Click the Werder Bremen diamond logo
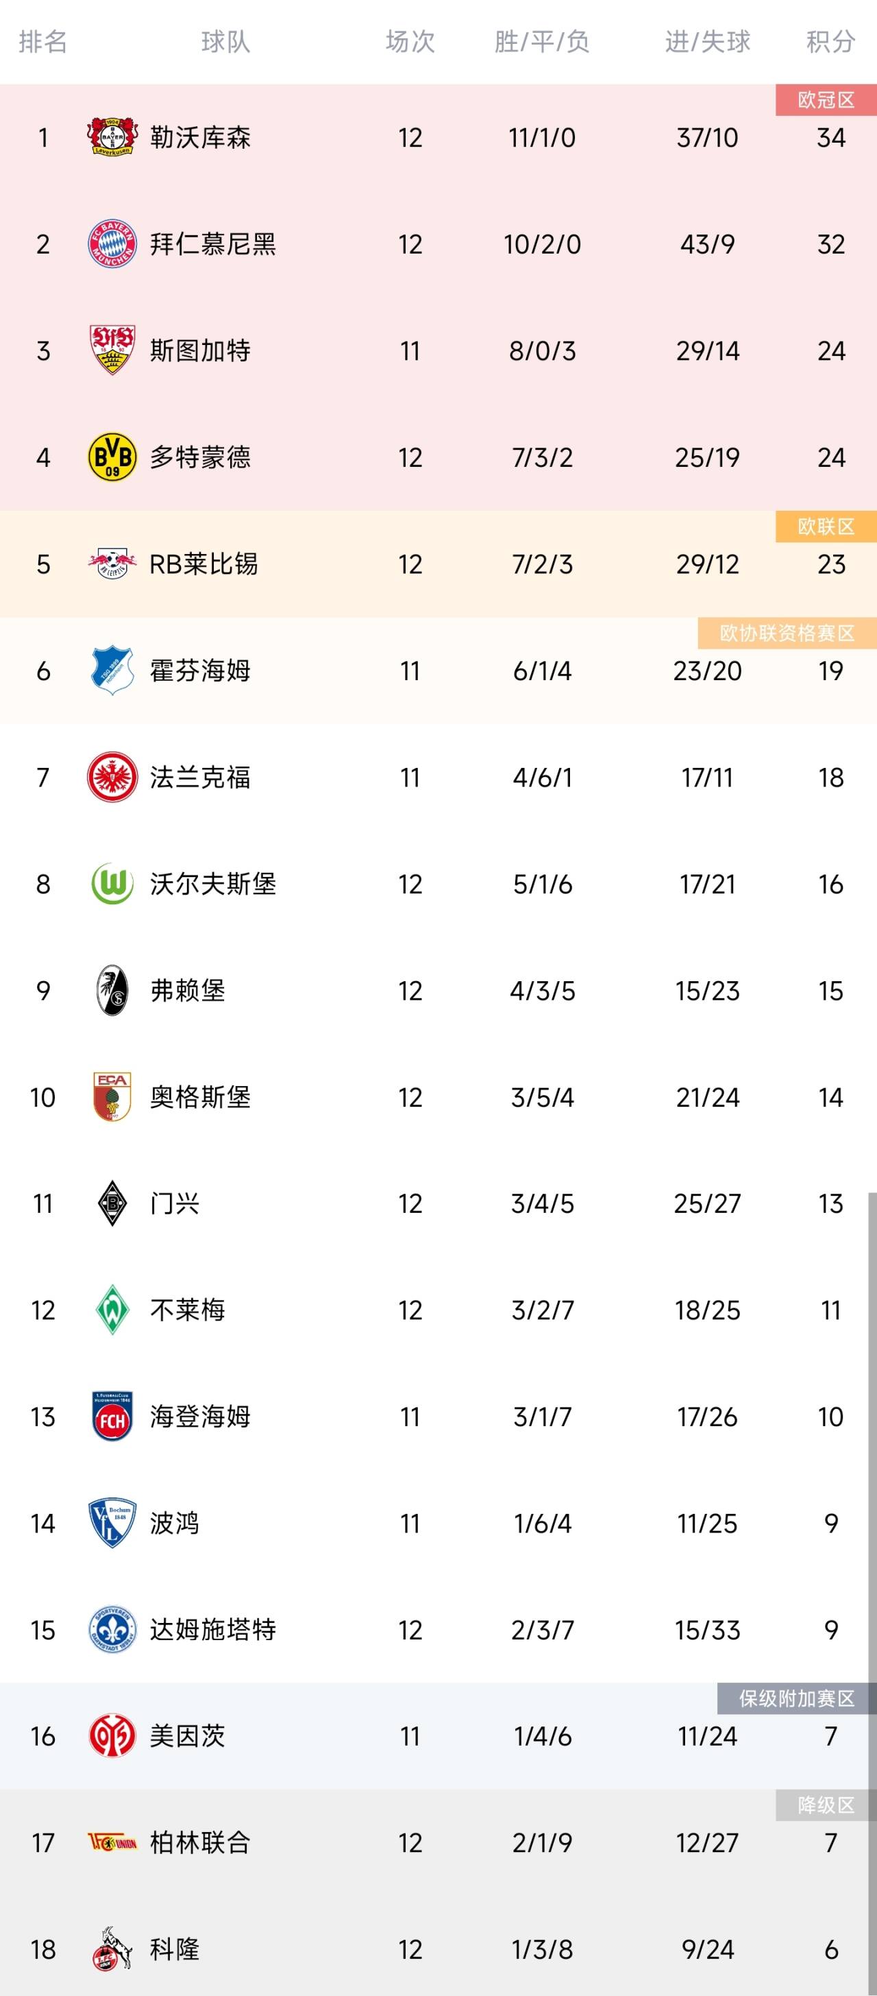Image resolution: width=877 pixels, height=1996 pixels. click(112, 1310)
